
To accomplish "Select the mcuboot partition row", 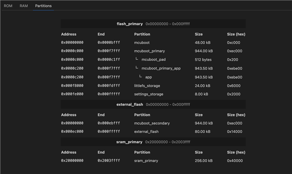I will tap(153, 43).
